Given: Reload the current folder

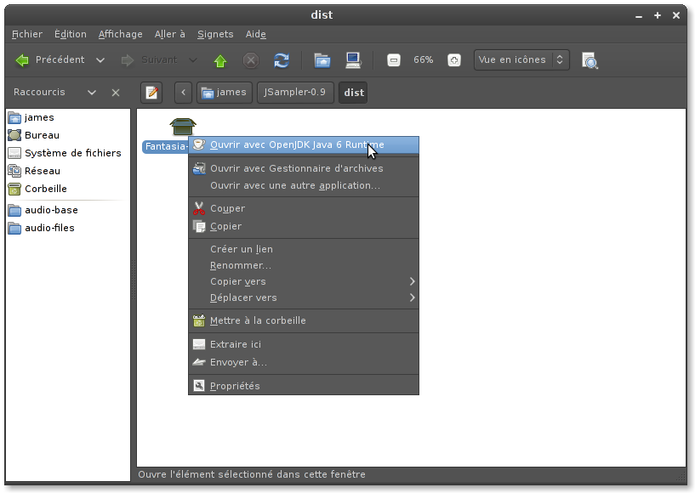Looking at the screenshot, I should coord(282,60).
